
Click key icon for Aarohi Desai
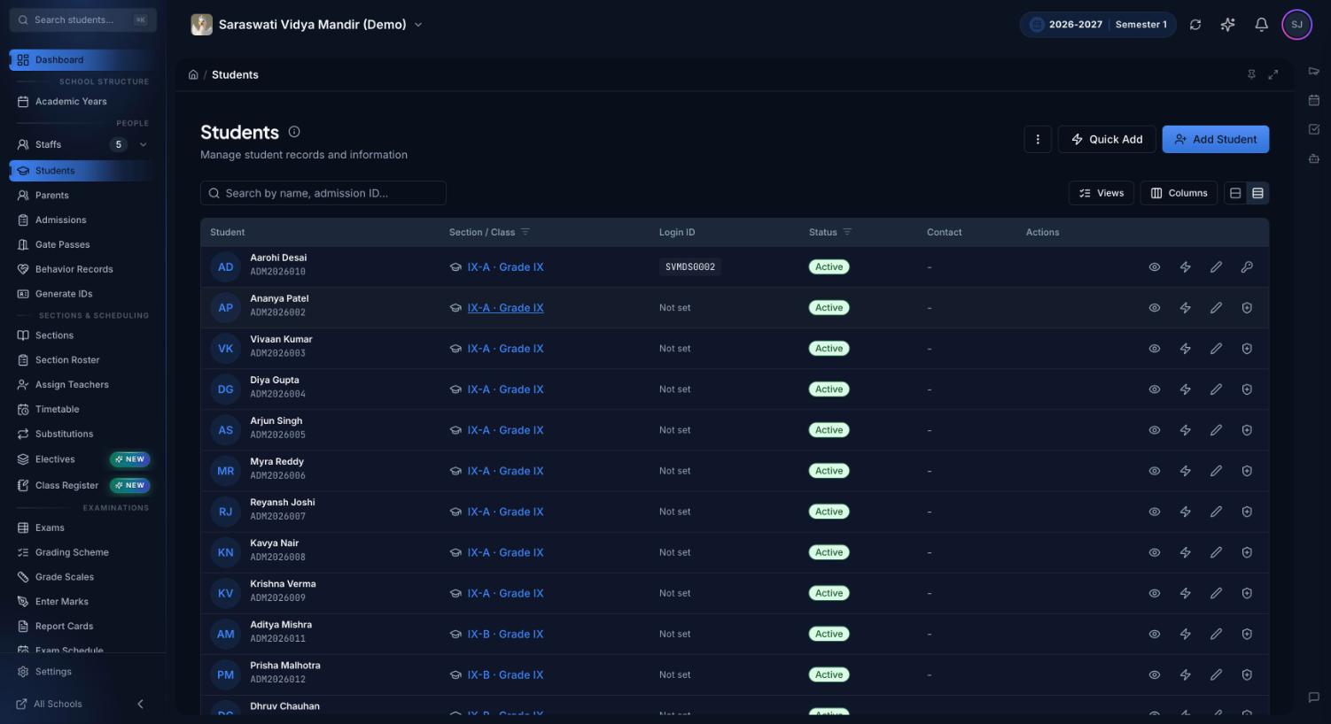pyautogui.click(x=1247, y=267)
